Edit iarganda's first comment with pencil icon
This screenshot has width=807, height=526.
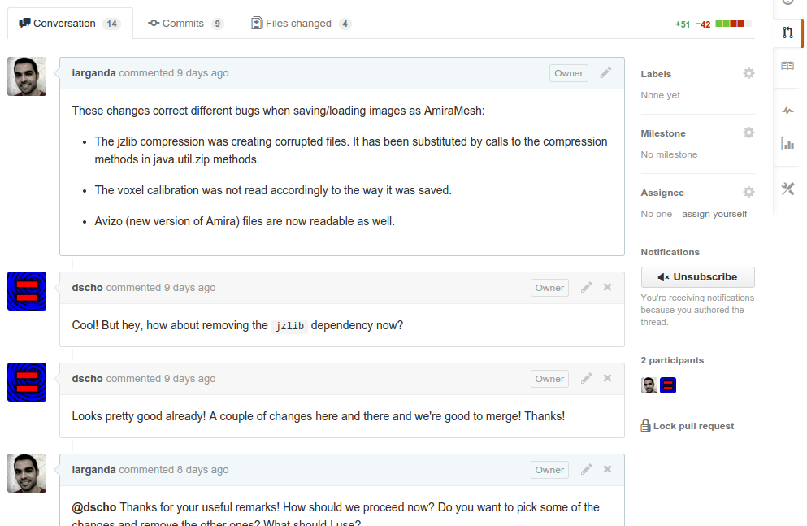[x=605, y=73]
